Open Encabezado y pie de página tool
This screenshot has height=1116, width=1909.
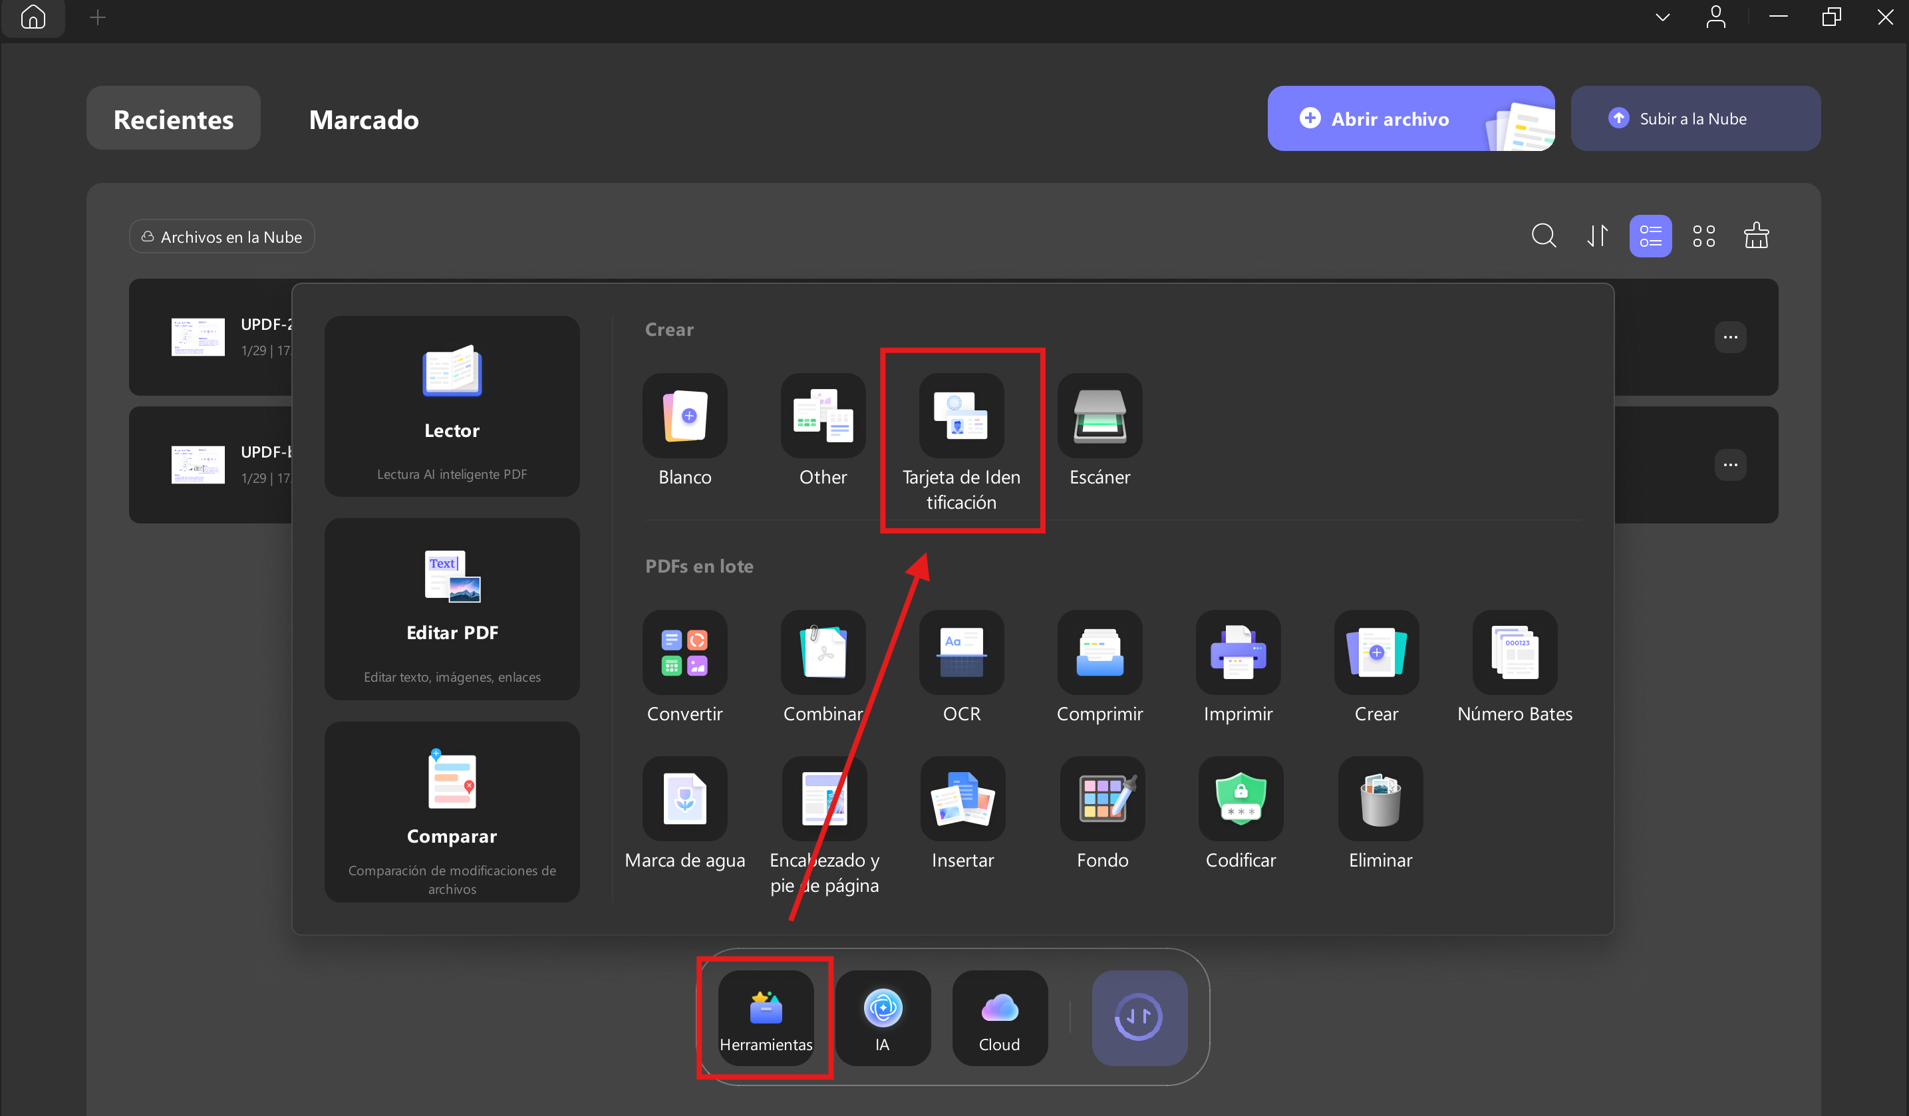[x=824, y=799]
